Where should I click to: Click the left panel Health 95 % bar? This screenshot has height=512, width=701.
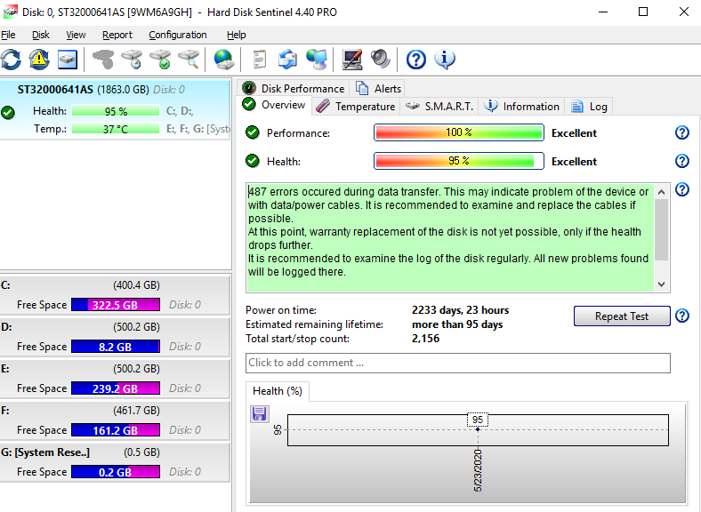click(116, 111)
